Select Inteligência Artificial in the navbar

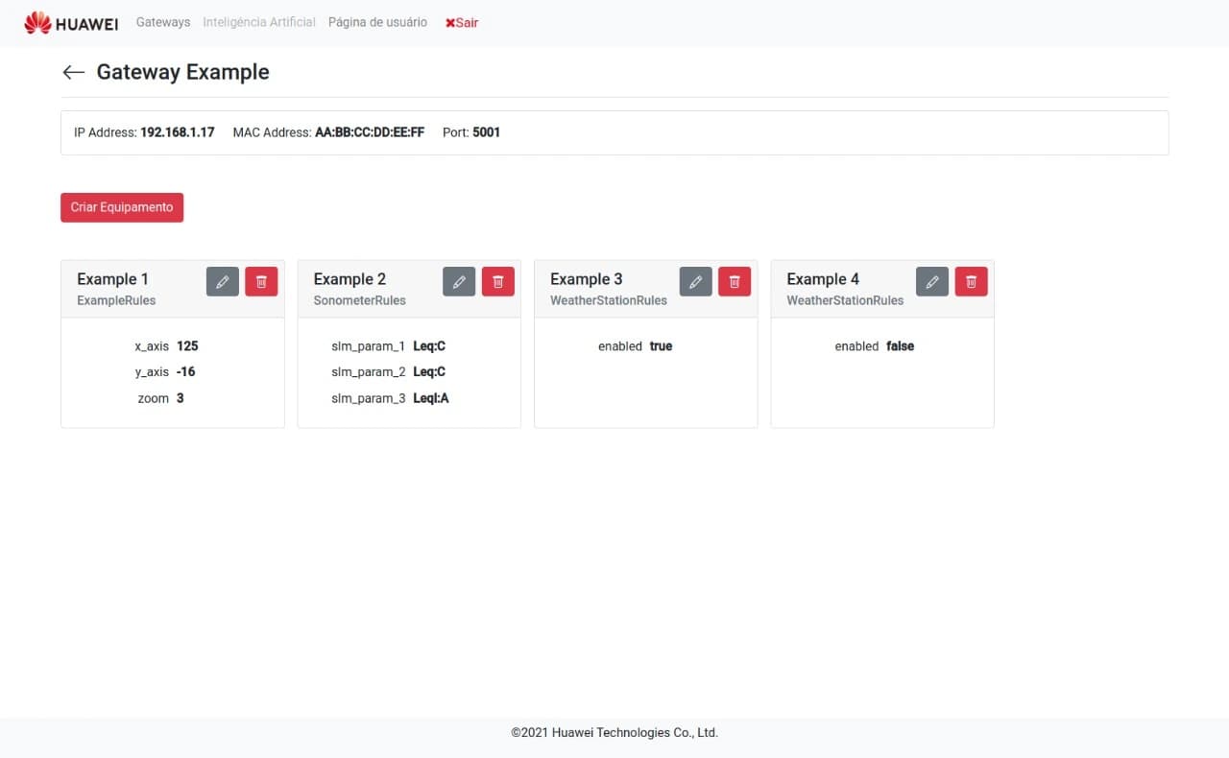coord(259,22)
